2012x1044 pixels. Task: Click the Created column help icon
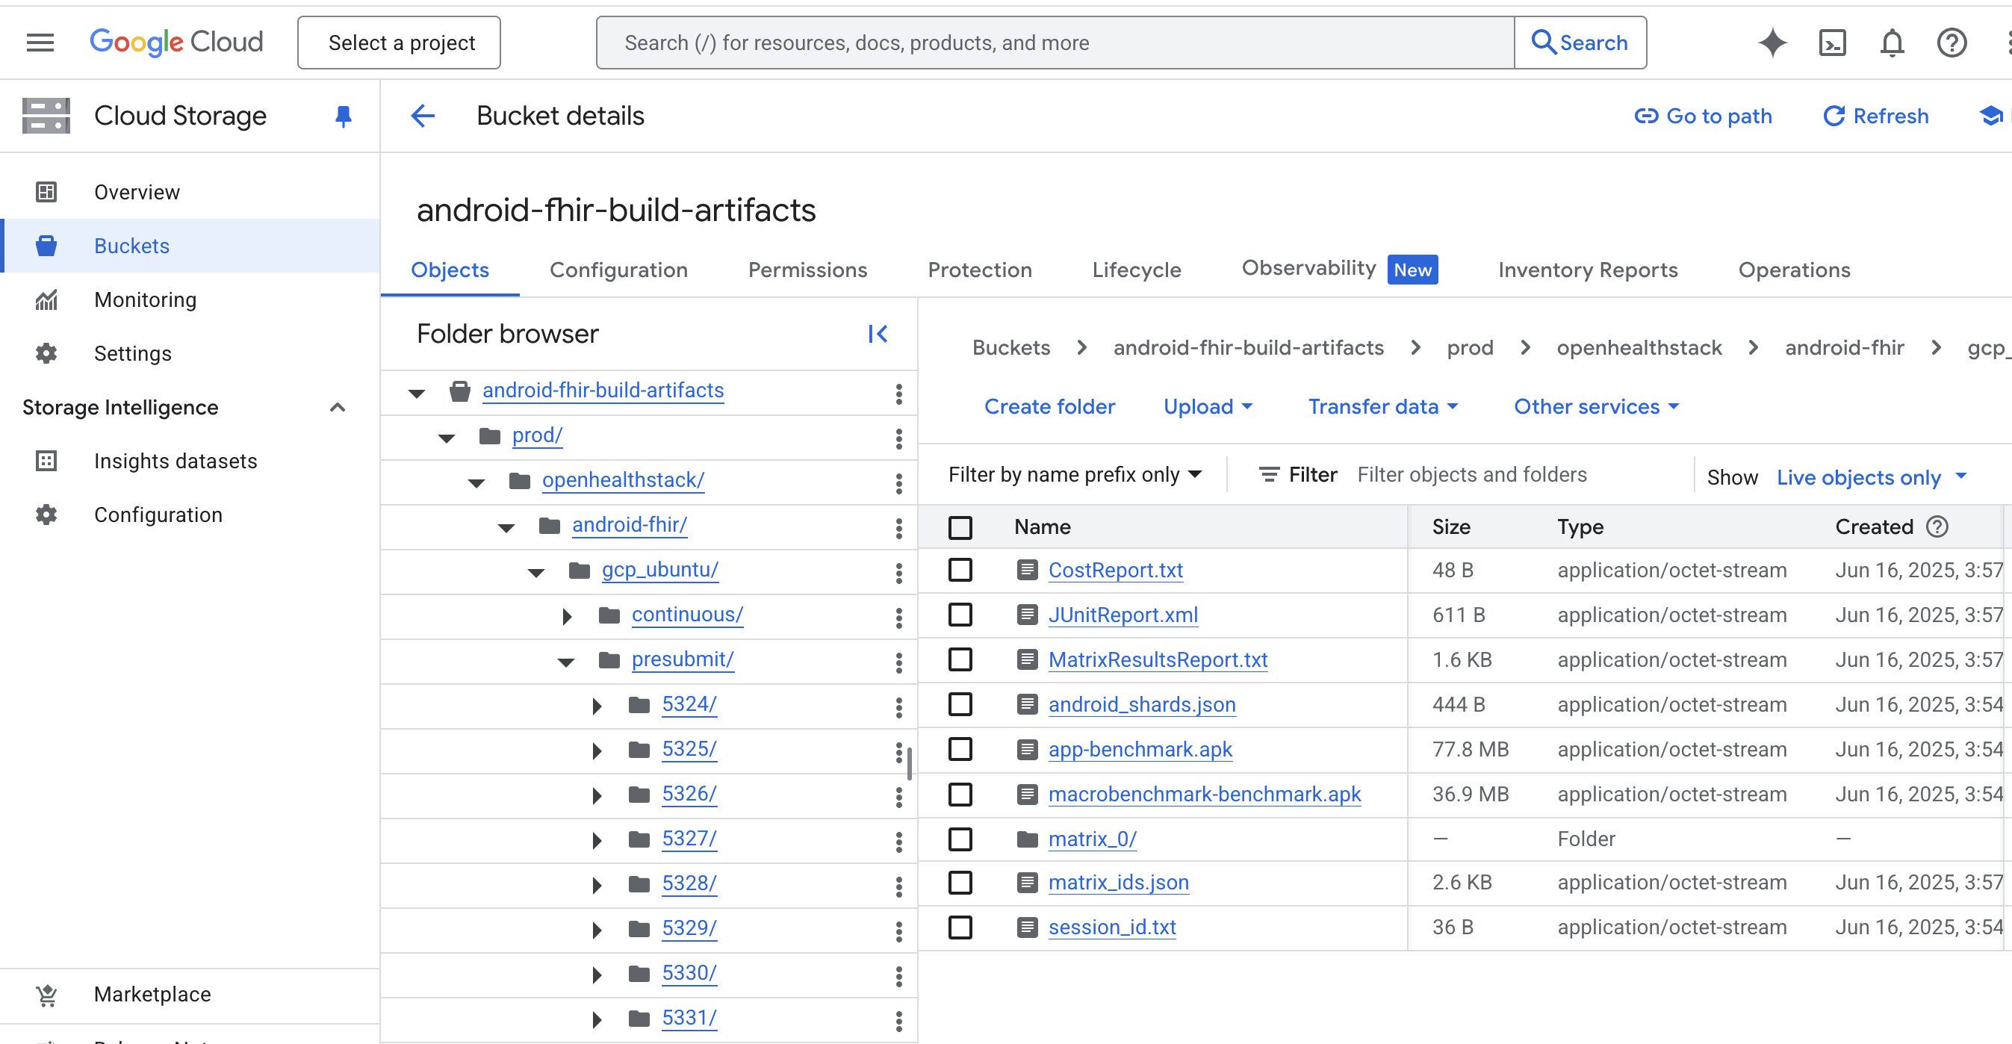tap(1937, 527)
